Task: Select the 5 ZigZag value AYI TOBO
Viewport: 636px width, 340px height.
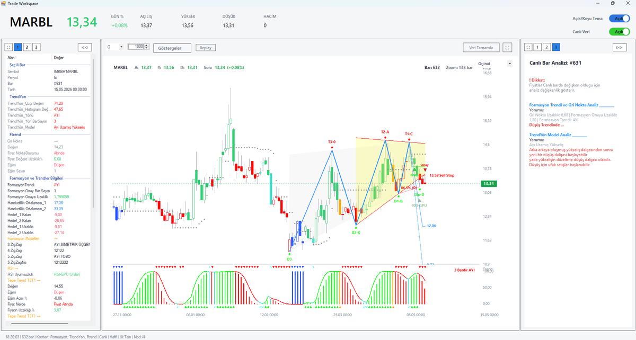Action: (x=61, y=256)
